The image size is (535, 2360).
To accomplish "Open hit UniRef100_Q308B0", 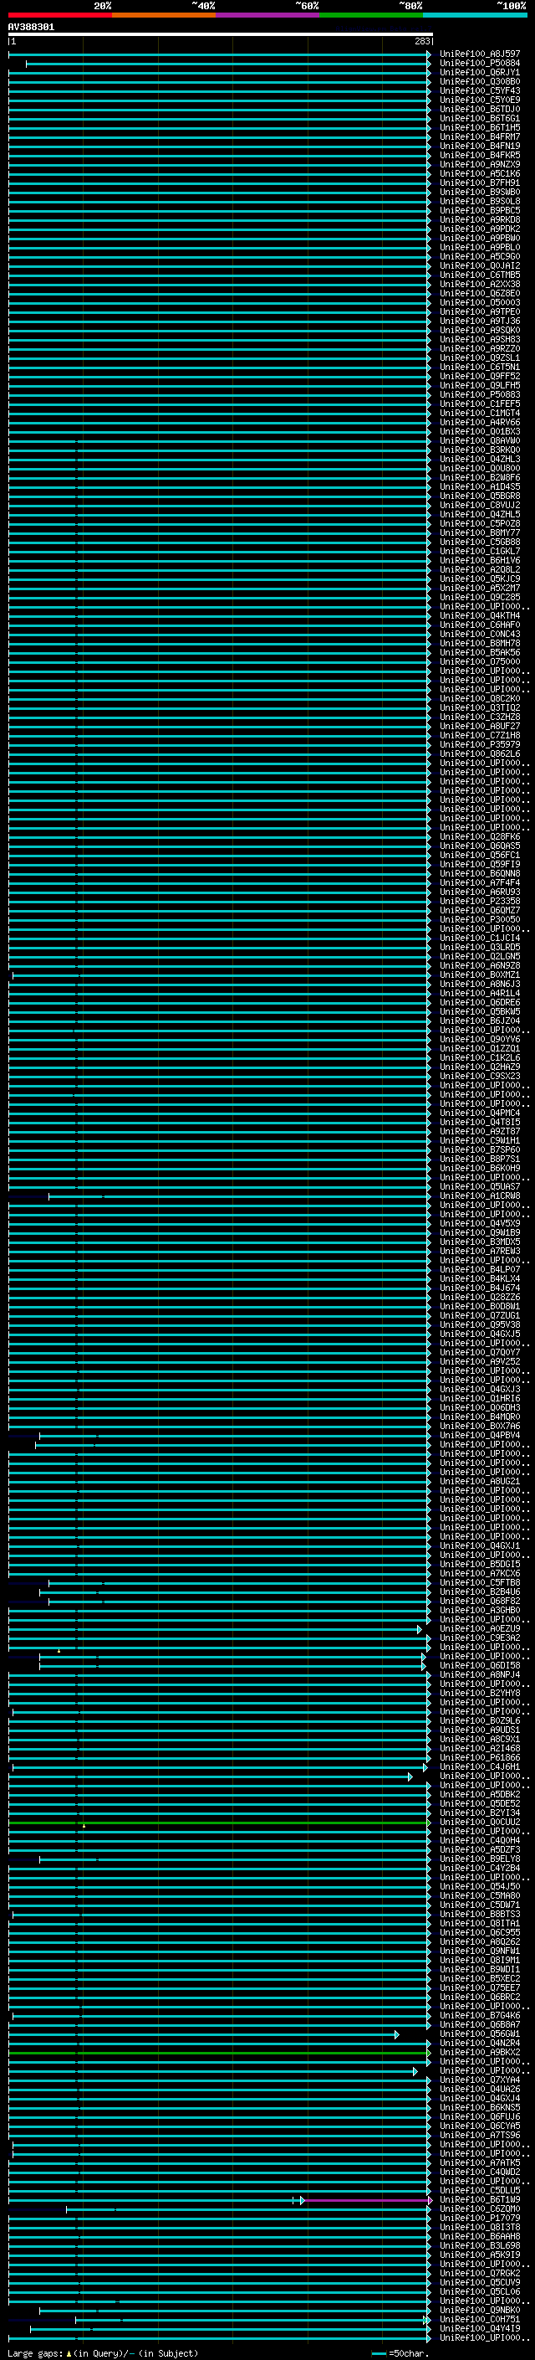I will click(x=479, y=81).
